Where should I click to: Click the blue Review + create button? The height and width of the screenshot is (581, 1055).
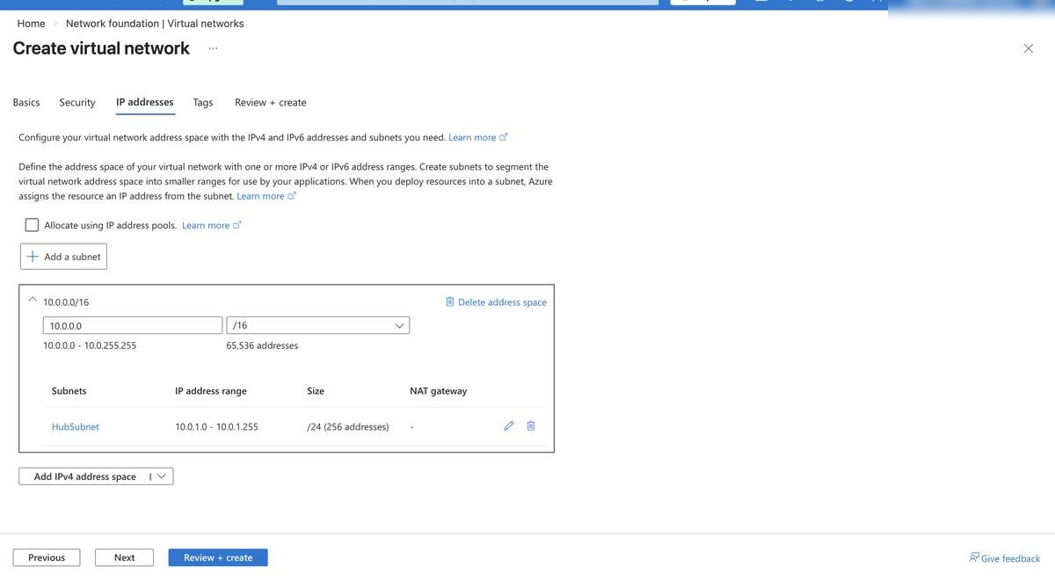(218, 557)
